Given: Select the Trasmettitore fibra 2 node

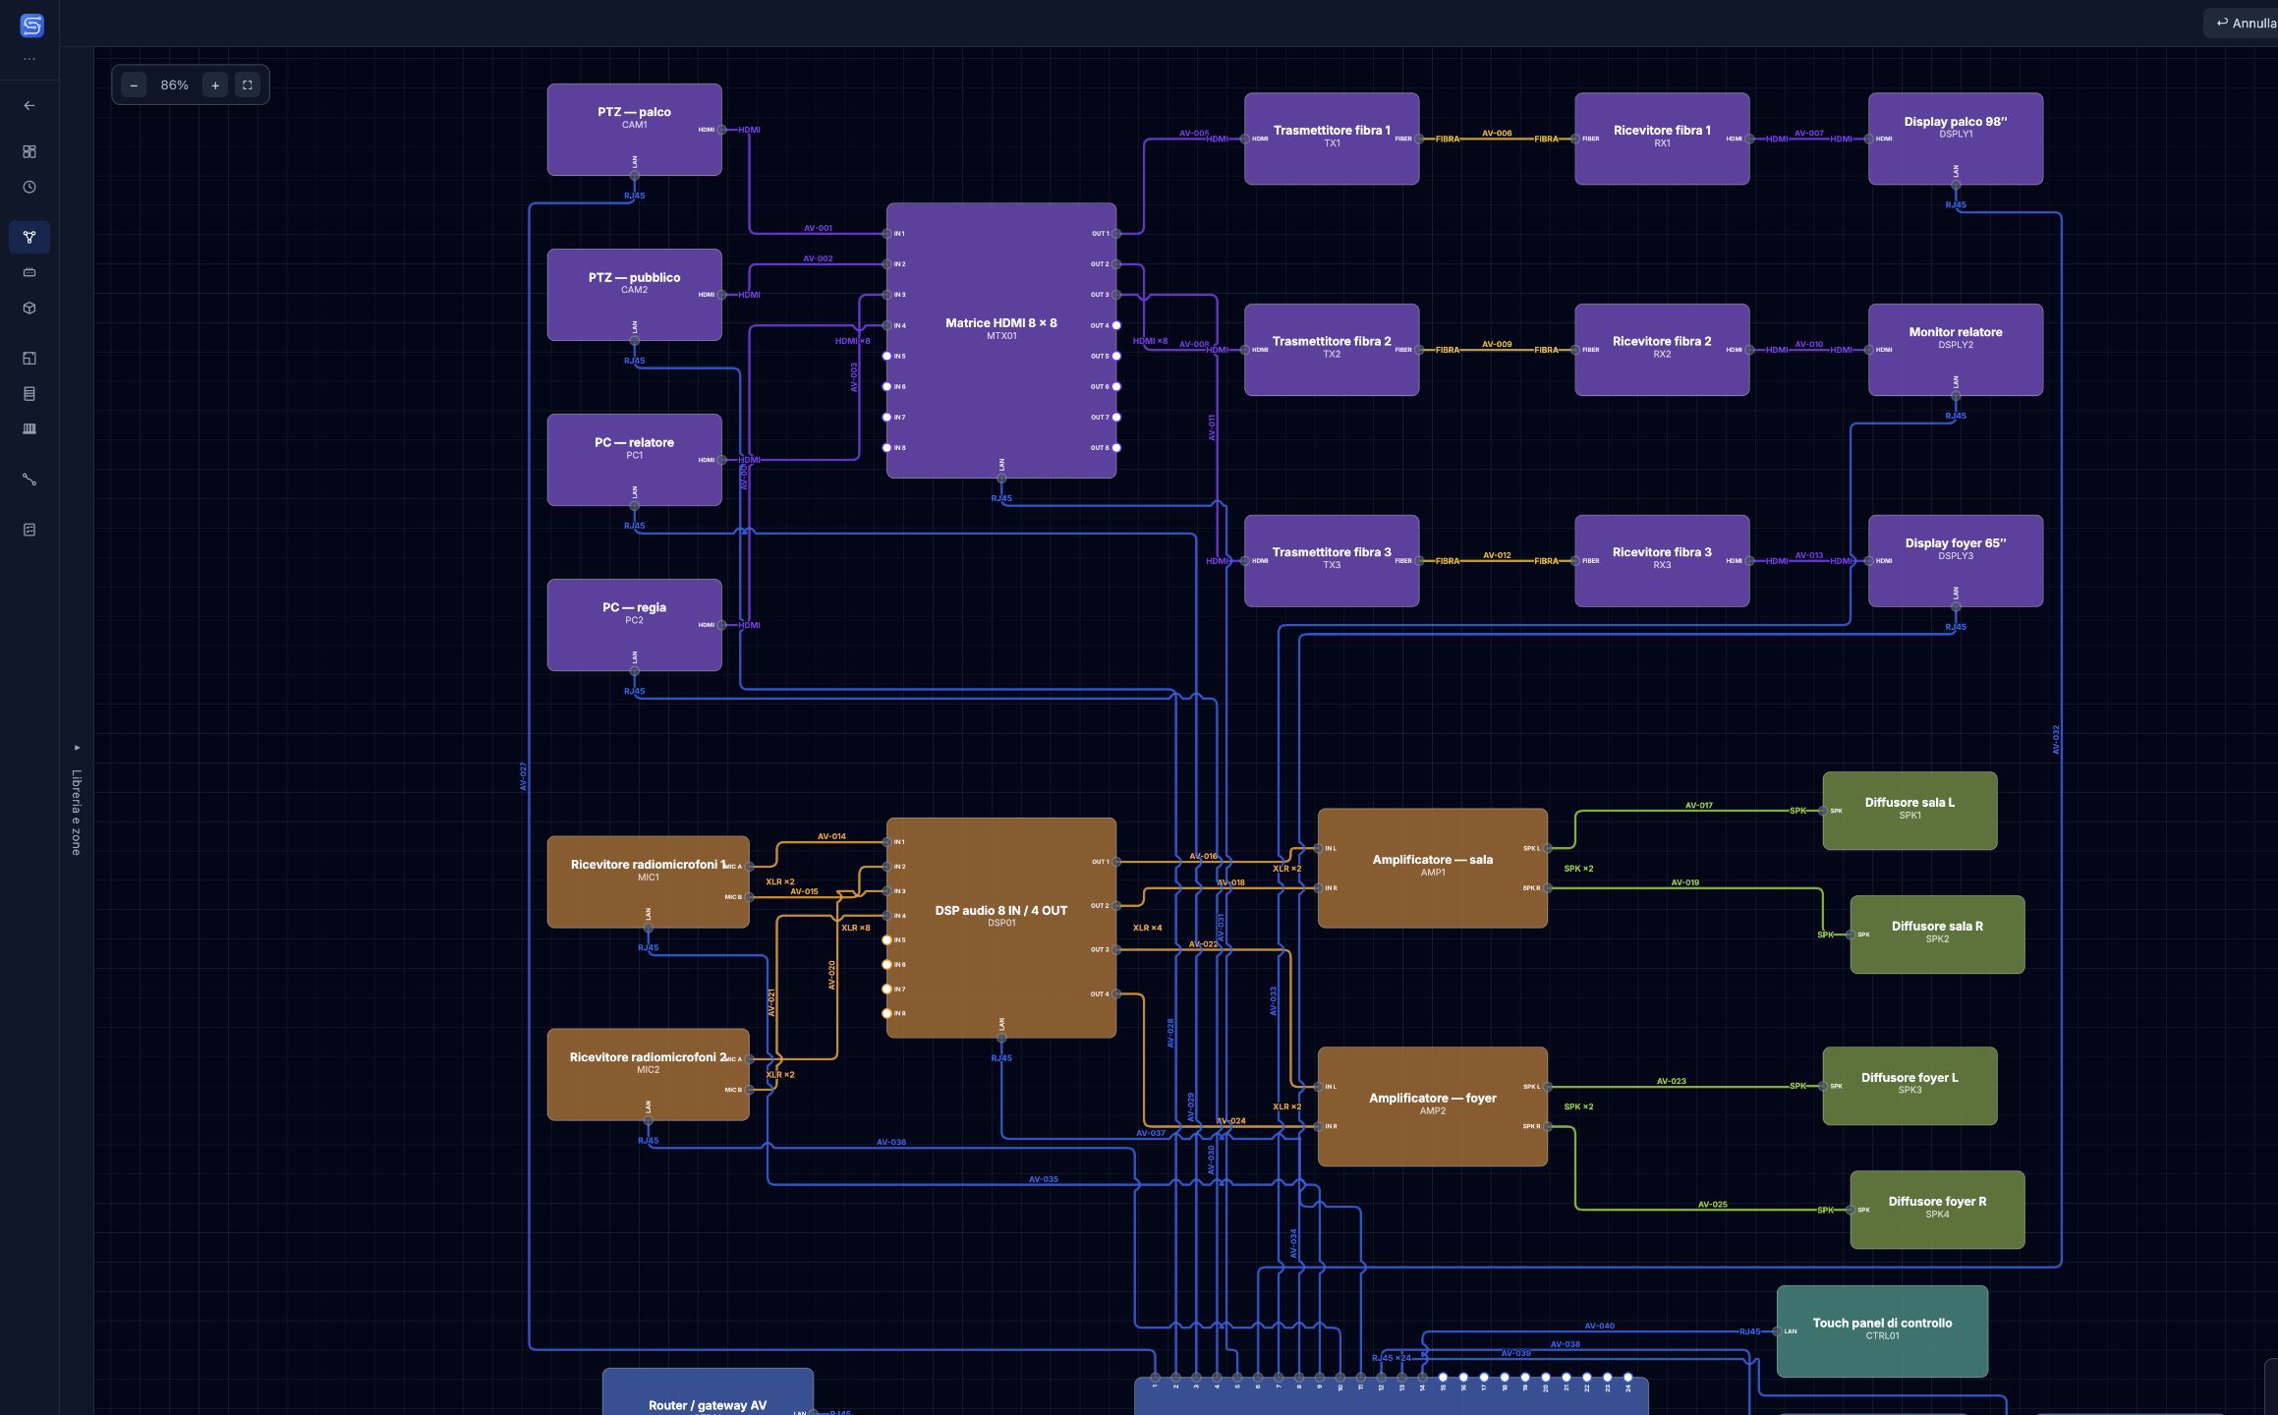Looking at the screenshot, I should 1332,350.
